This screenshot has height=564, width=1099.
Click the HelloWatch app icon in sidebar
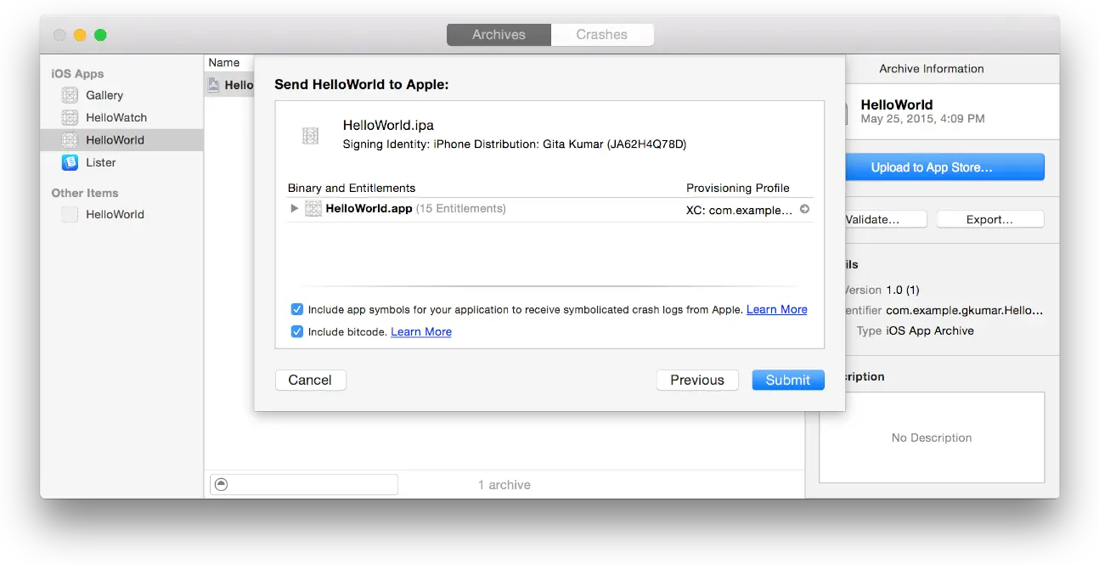click(70, 117)
